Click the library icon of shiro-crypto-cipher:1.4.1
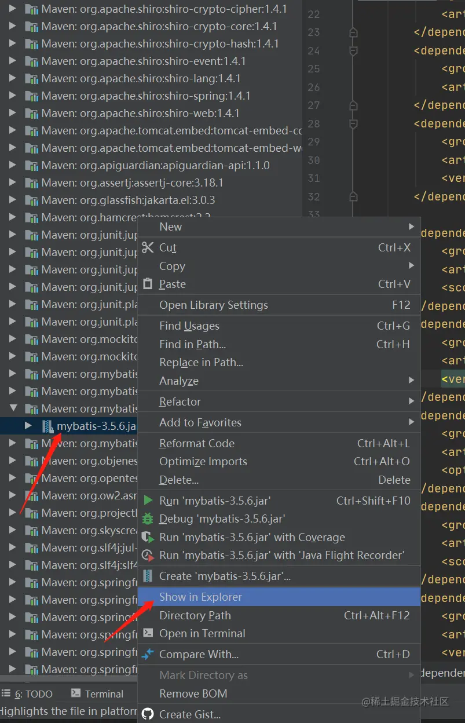465x723 pixels. coord(32,9)
